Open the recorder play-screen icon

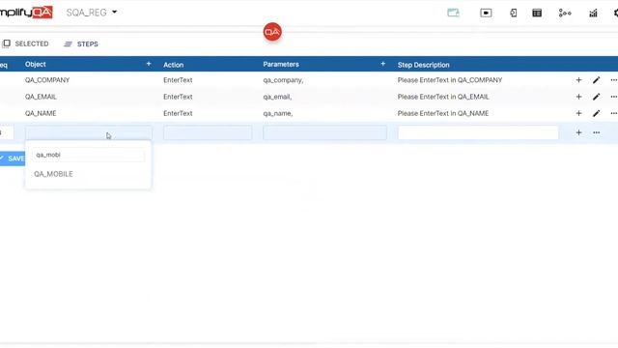pyautogui.click(x=486, y=13)
